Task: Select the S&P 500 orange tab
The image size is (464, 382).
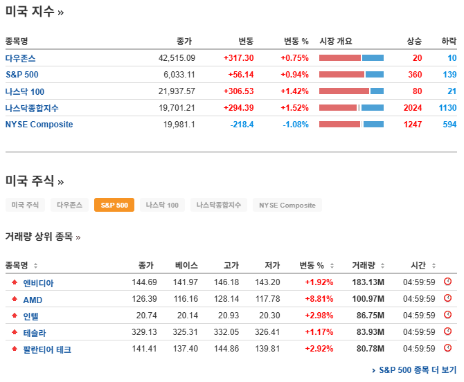Action: coord(114,205)
